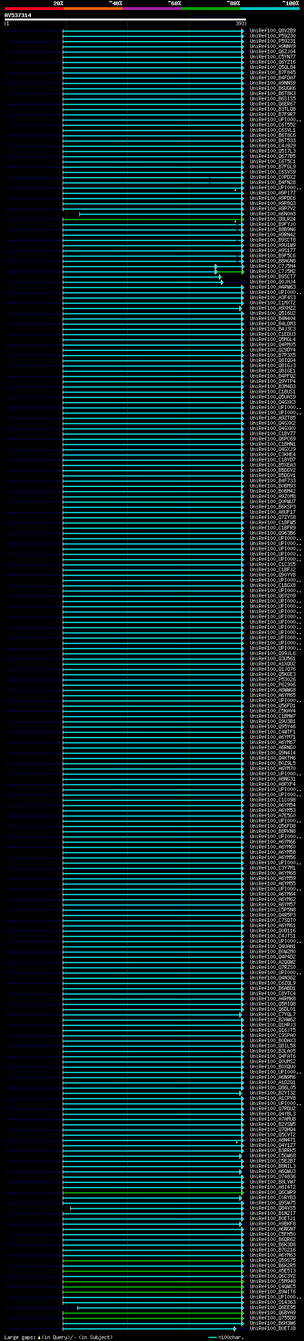Select label UniRef100_C4J929
The width and height of the screenshot is (304, 1341).
[x=273, y=146]
